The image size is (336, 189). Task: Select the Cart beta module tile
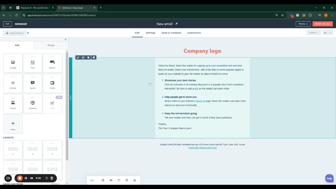point(52,103)
